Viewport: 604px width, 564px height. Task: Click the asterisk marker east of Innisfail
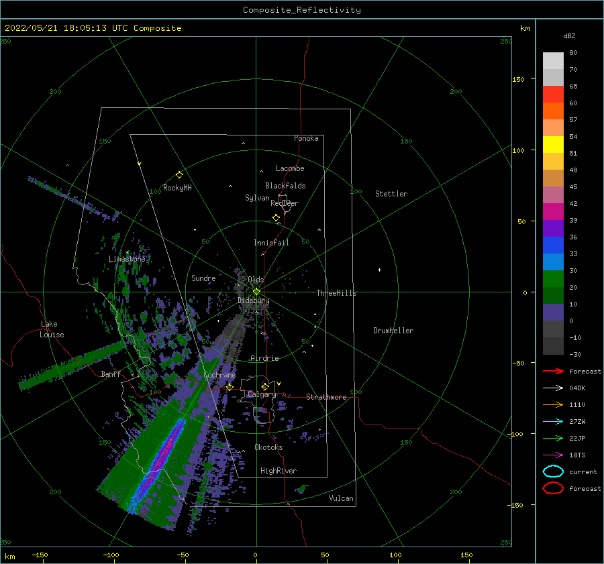coord(319,230)
